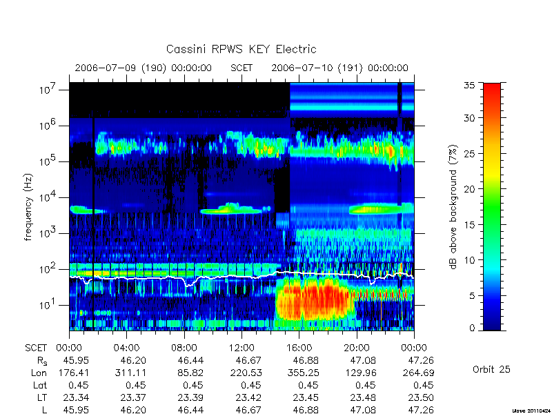This screenshot has height=414, width=552.
Task: Select the end date 2006-07-10 (191) 00:00:00
Action: pyautogui.click(x=339, y=68)
